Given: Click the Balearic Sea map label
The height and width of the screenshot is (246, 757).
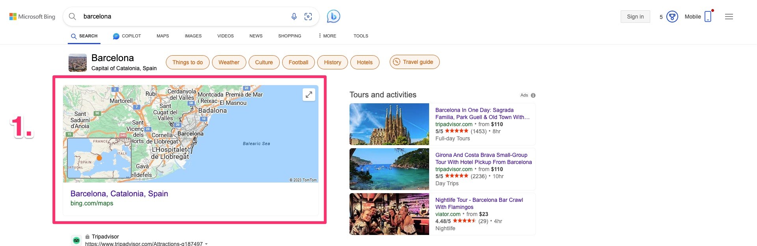Looking at the screenshot, I should coord(257,143).
